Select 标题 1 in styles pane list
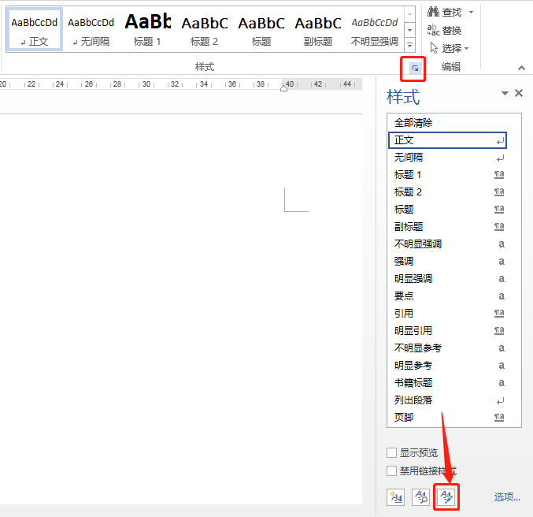This screenshot has height=517, width=533. tap(447, 175)
